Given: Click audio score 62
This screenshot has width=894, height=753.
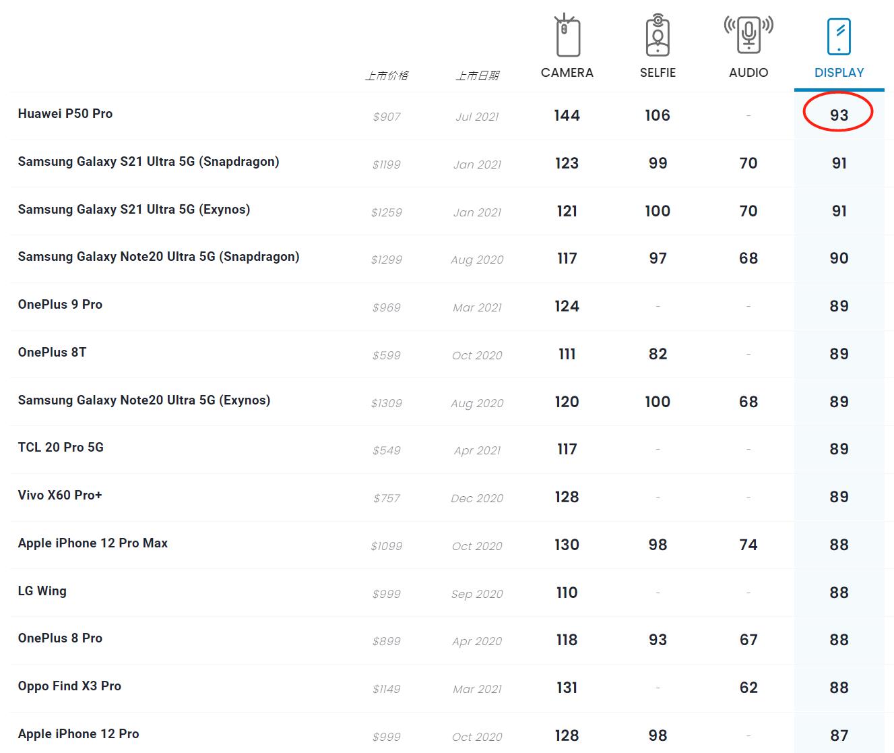Looking at the screenshot, I should pyautogui.click(x=748, y=688).
